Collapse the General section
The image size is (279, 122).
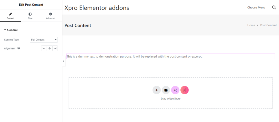coord(11,30)
